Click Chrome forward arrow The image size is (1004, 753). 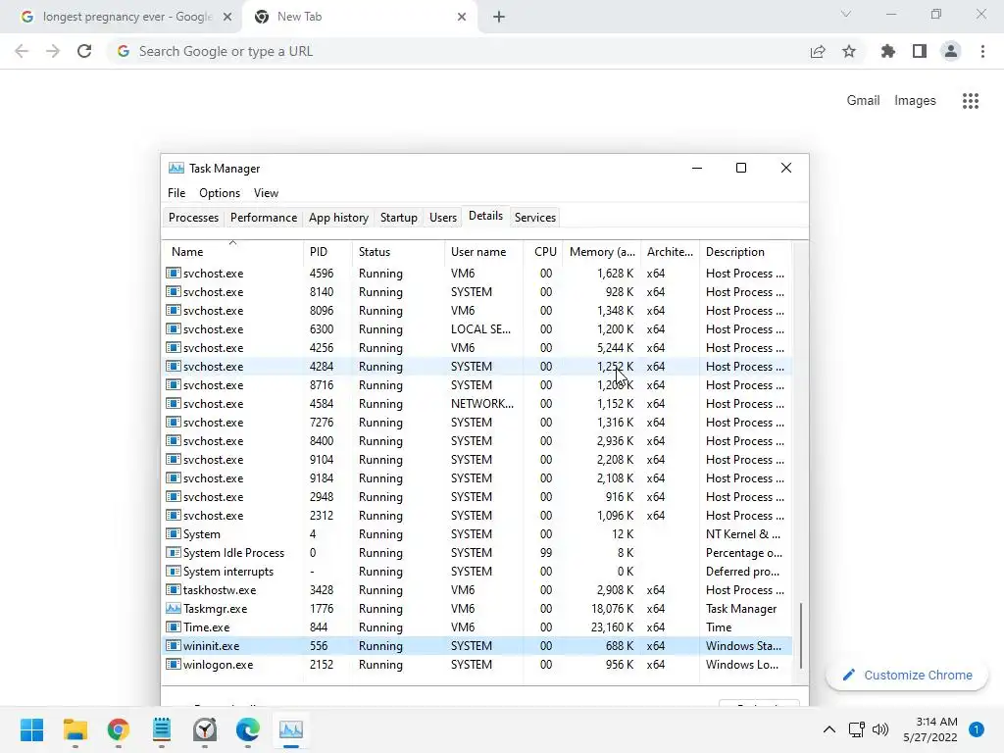coord(53,51)
